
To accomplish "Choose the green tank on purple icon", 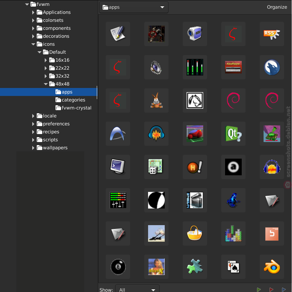I will 272,134.
